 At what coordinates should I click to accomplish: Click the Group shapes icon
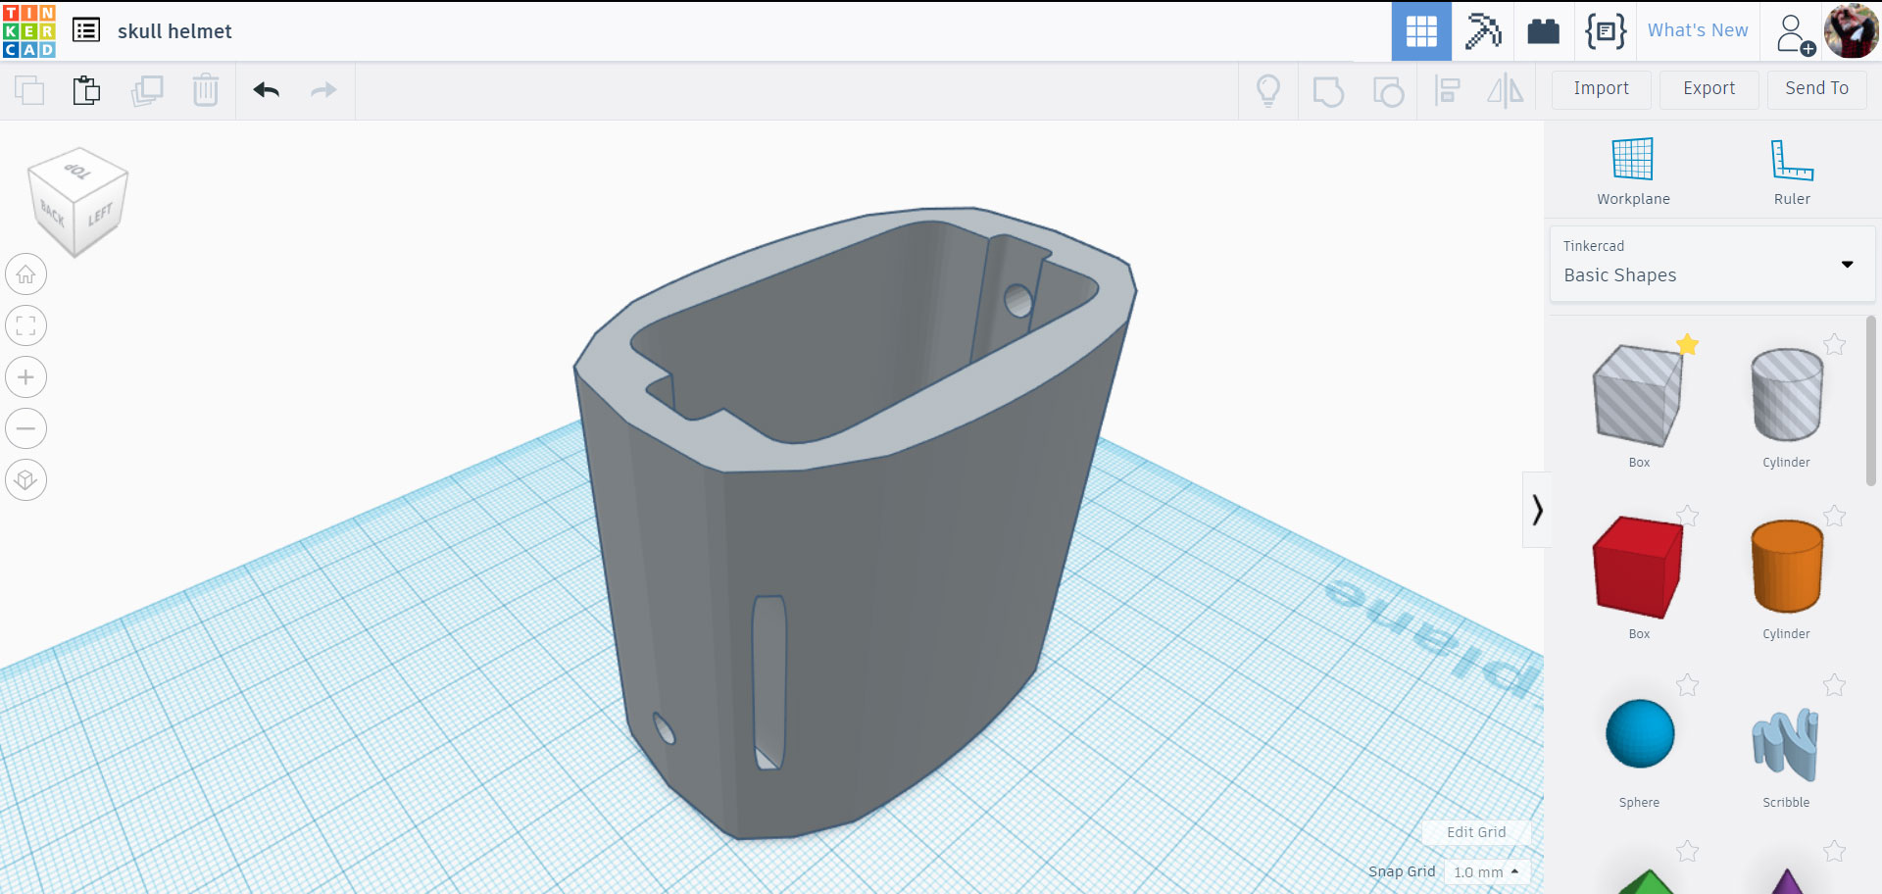coord(1328,91)
